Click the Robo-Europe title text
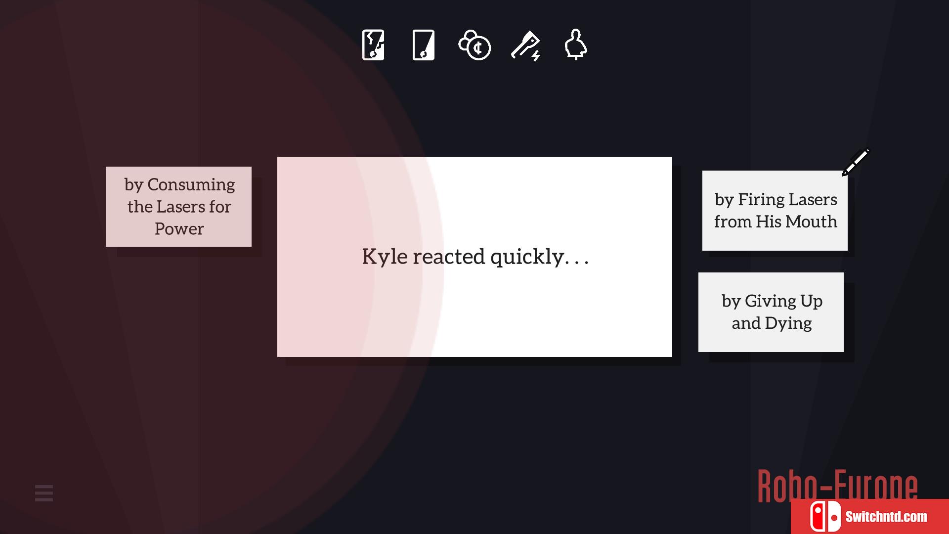The height and width of the screenshot is (534, 949). click(x=838, y=486)
